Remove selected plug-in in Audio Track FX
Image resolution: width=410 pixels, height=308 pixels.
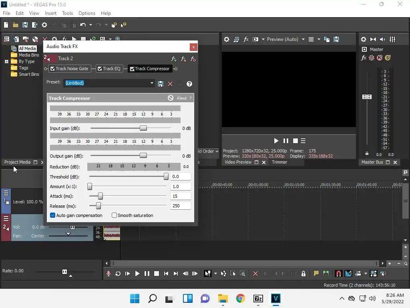point(183,59)
